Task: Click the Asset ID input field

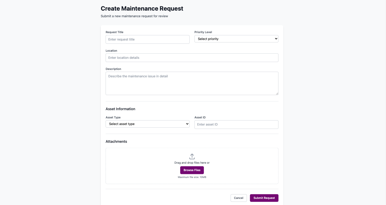Action: coord(236,124)
